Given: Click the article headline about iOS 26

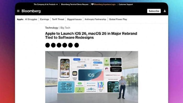Looking at the screenshot, I should [x=91, y=36].
